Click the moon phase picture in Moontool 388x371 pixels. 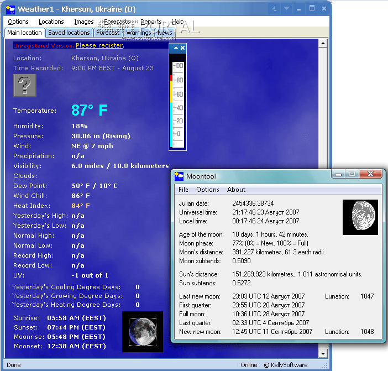click(x=360, y=217)
